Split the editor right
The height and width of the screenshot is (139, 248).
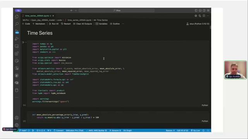pos(204,16)
